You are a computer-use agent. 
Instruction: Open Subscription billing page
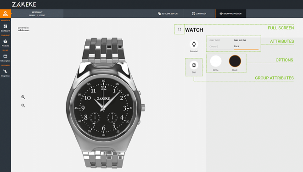(x=6, y=58)
